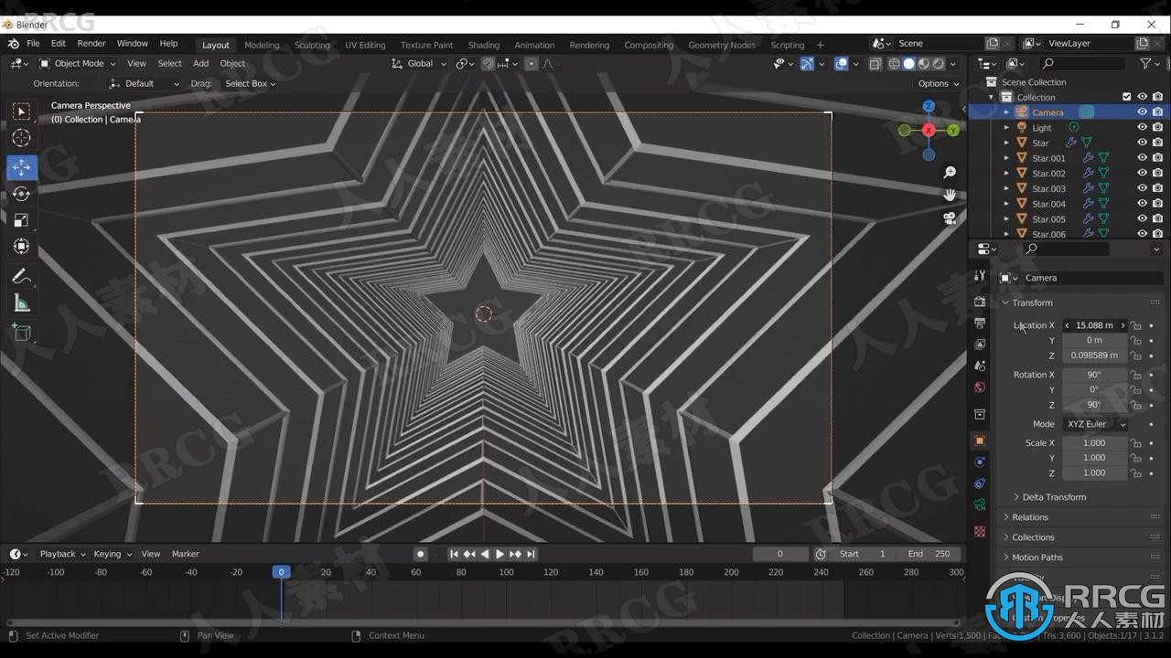This screenshot has width=1171, height=658.
Task: Open the Render menu
Action: coord(91,44)
